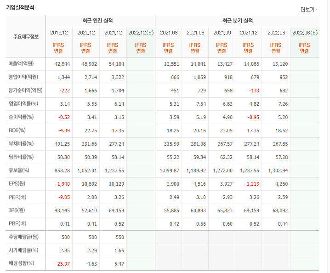Image resolution: width=330 pixels, height=273 pixels.
Task: Click the 22.75 ROE value
Action: point(91,131)
